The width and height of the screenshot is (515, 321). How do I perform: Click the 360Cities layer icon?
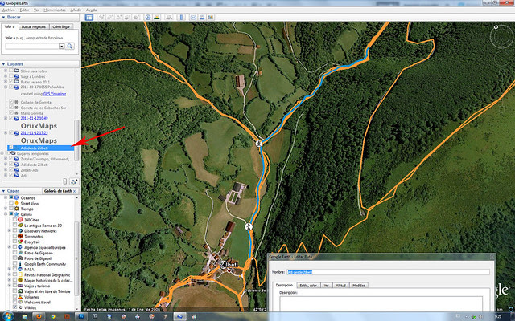pos(20,220)
